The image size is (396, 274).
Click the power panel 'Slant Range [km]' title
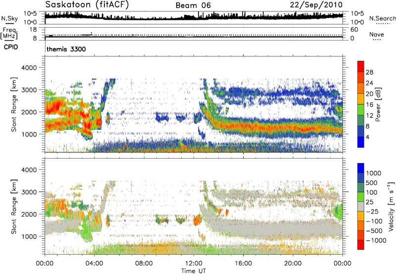point(14,104)
